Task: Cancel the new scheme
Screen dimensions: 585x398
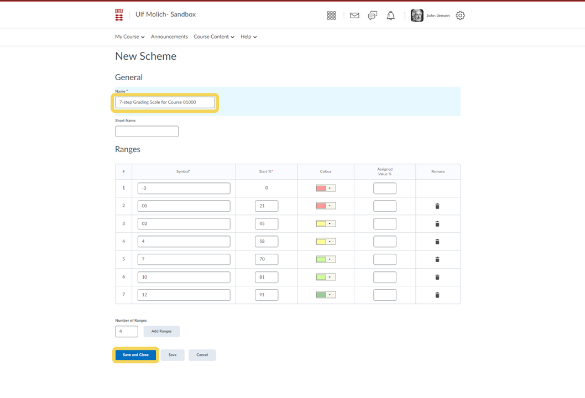Action: click(x=202, y=355)
